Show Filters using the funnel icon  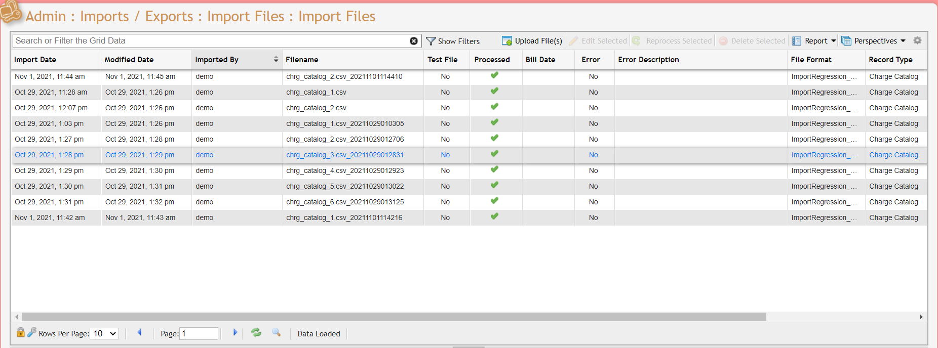(x=431, y=41)
